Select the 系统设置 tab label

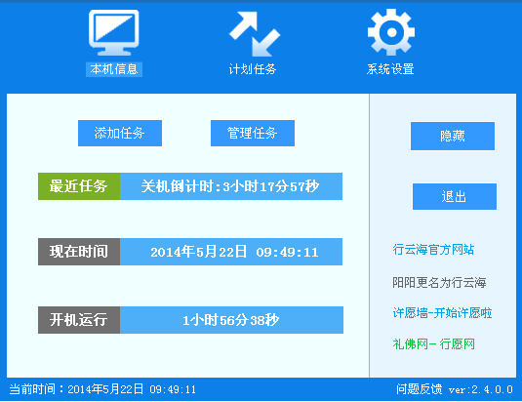point(390,69)
